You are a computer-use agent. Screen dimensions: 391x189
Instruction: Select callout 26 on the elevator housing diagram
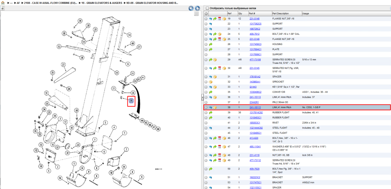click(116, 73)
